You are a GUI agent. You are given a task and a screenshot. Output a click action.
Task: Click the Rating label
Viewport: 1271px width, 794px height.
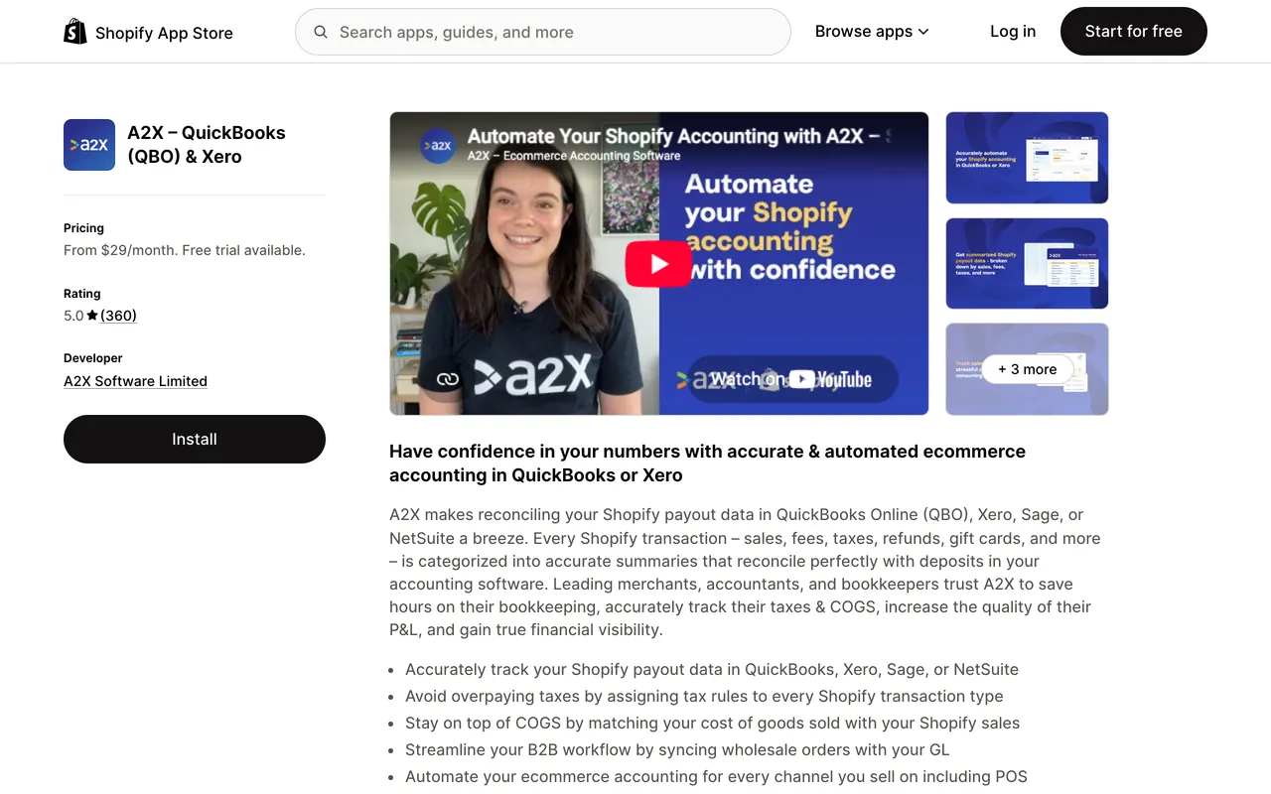[82, 294]
